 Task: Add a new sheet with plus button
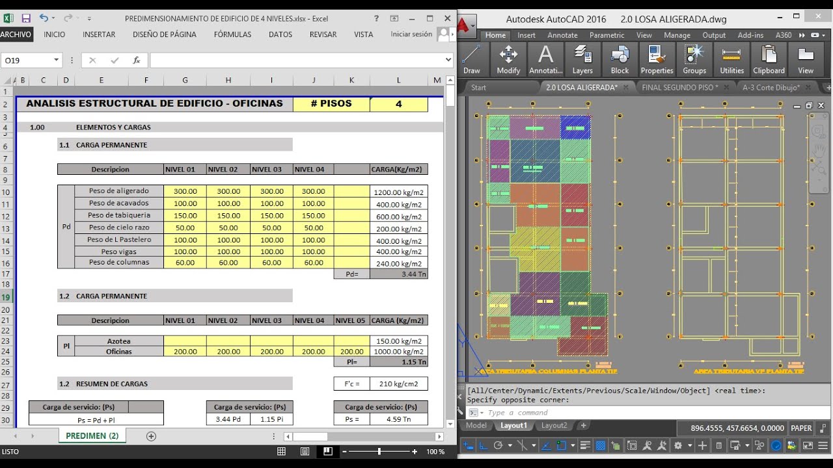[x=151, y=436]
